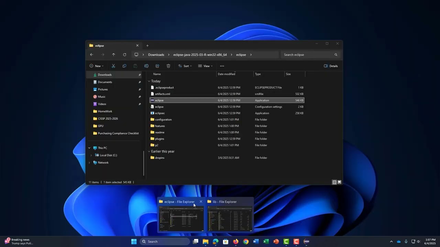Image resolution: width=440 pixels, height=247 pixels.
Task: Unpin Documents using its pin icon
Action: [140, 82]
